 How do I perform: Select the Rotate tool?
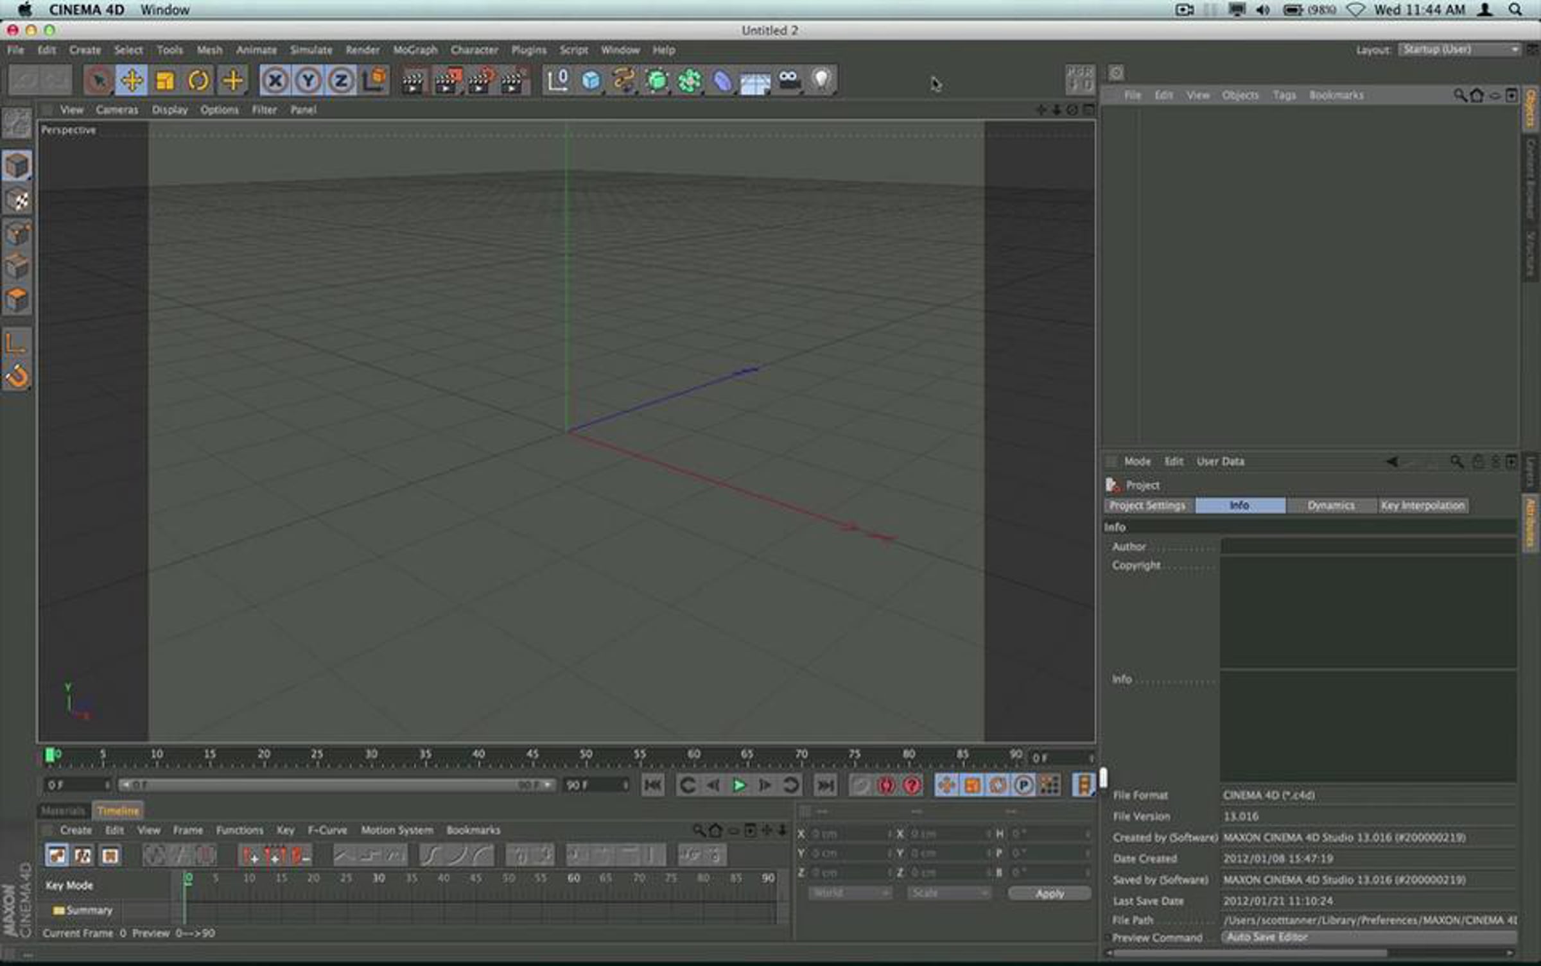(198, 81)
